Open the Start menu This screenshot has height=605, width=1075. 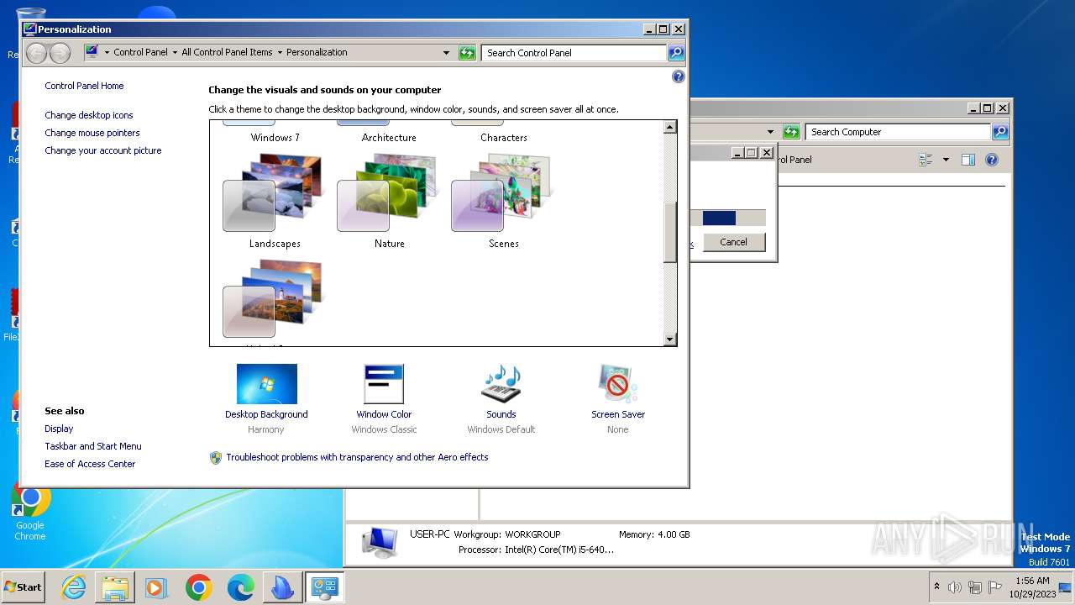click(23, 587)
